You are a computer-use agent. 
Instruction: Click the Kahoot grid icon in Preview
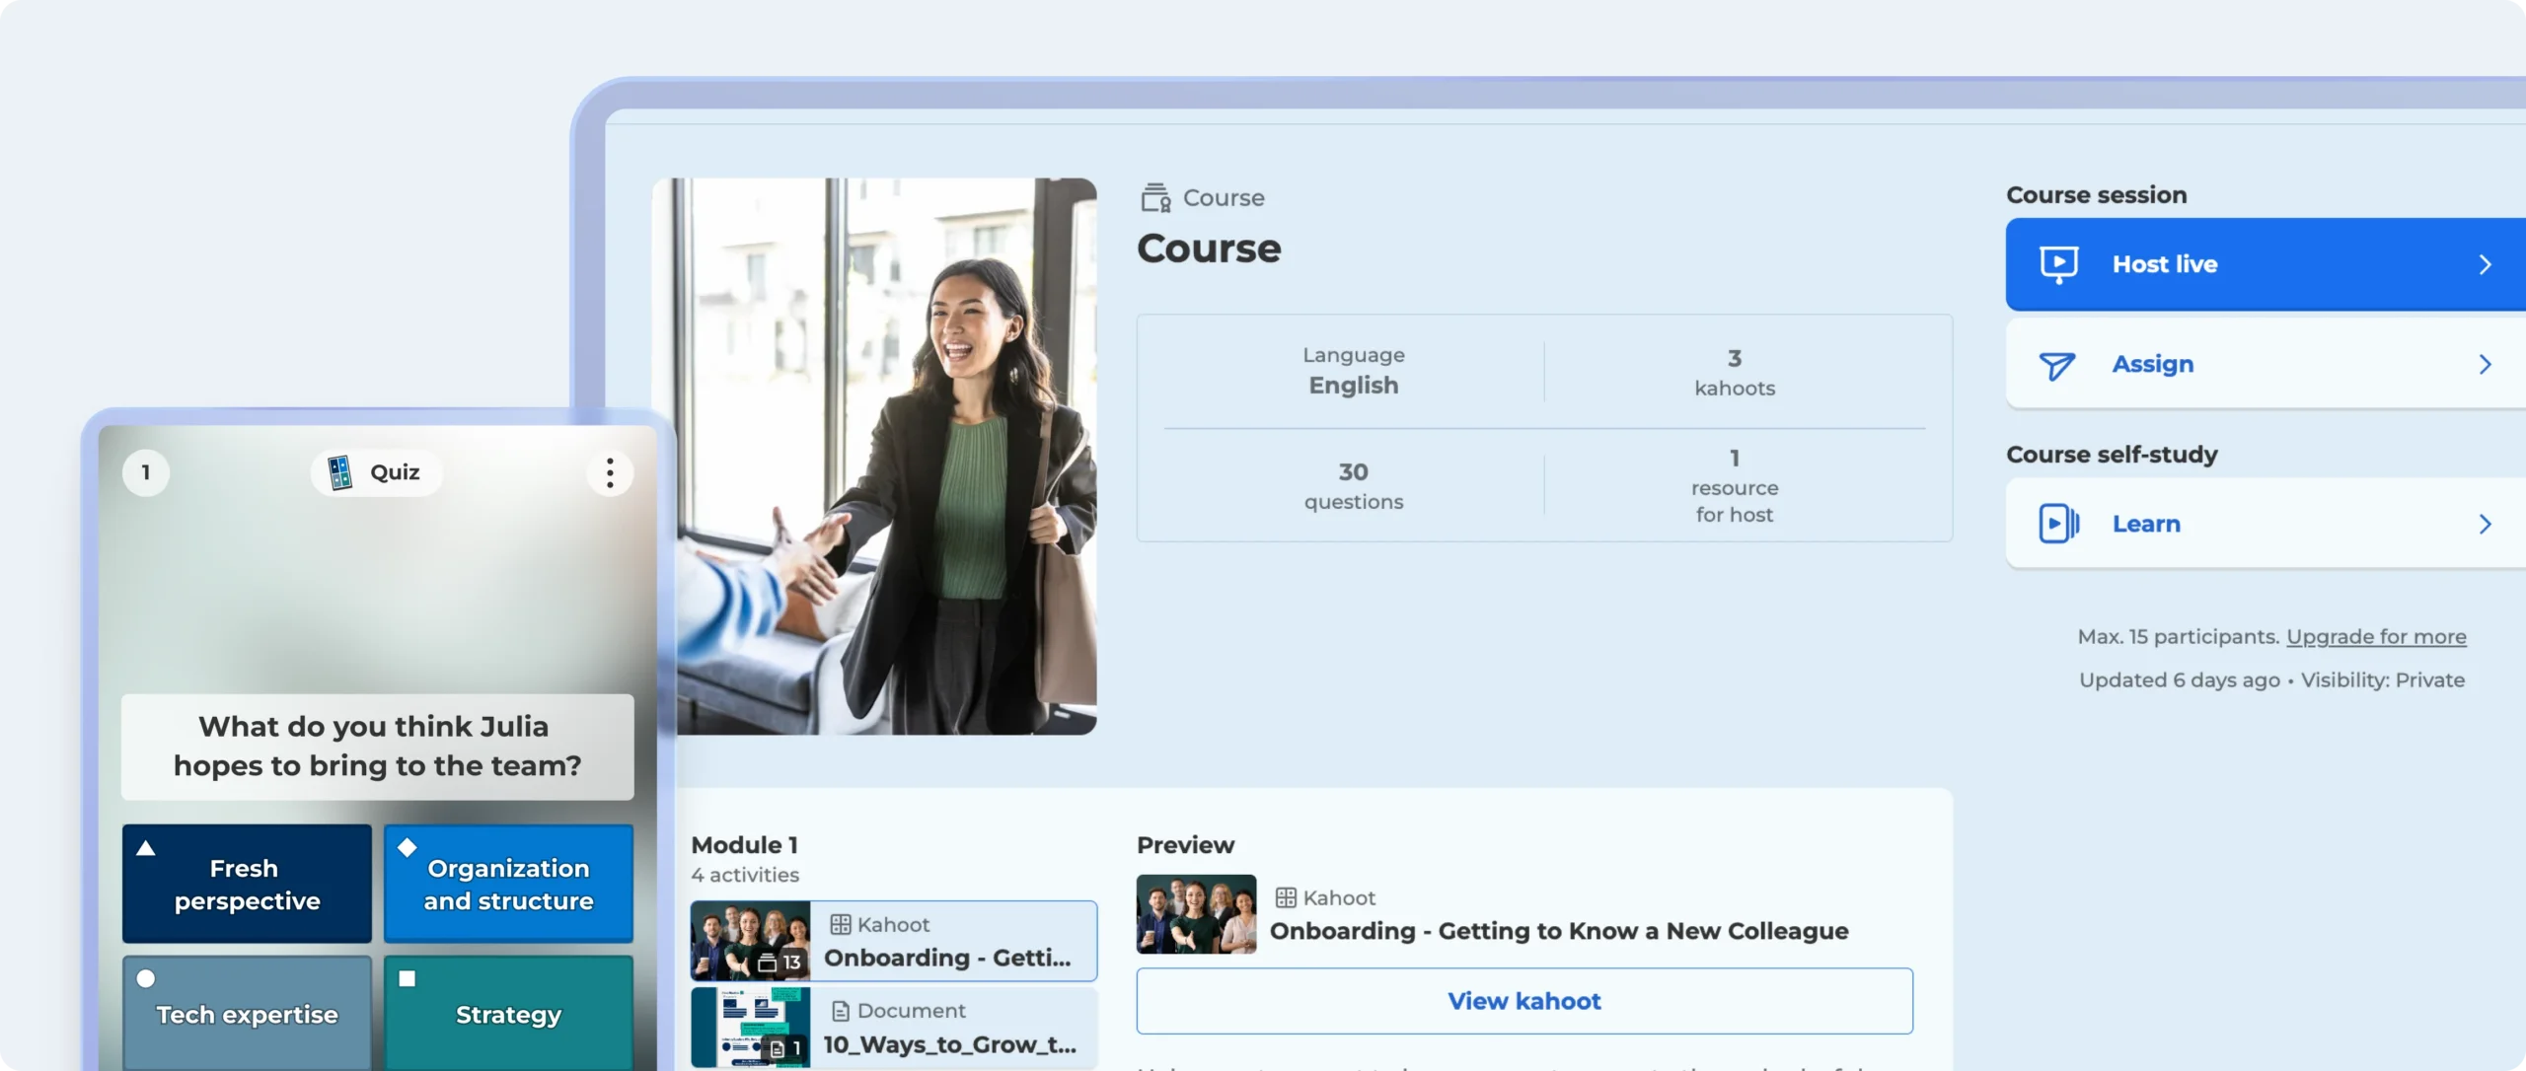tap(1286, 897)
